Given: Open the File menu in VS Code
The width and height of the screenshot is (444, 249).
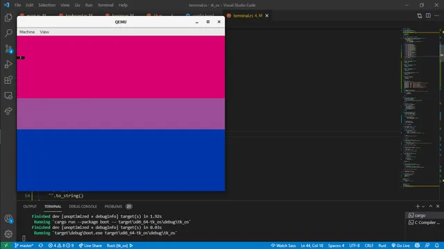Looking at the screenshot, I should pyautogui.click(x=17, y=5).
